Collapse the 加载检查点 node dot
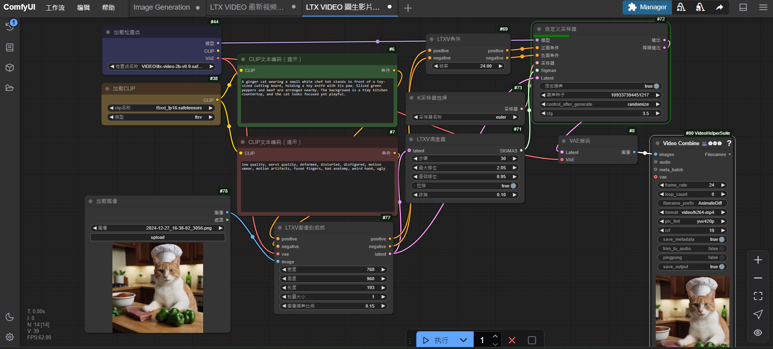Image resolution: width=773 pixels, height=349 pixels. (108, 32)
